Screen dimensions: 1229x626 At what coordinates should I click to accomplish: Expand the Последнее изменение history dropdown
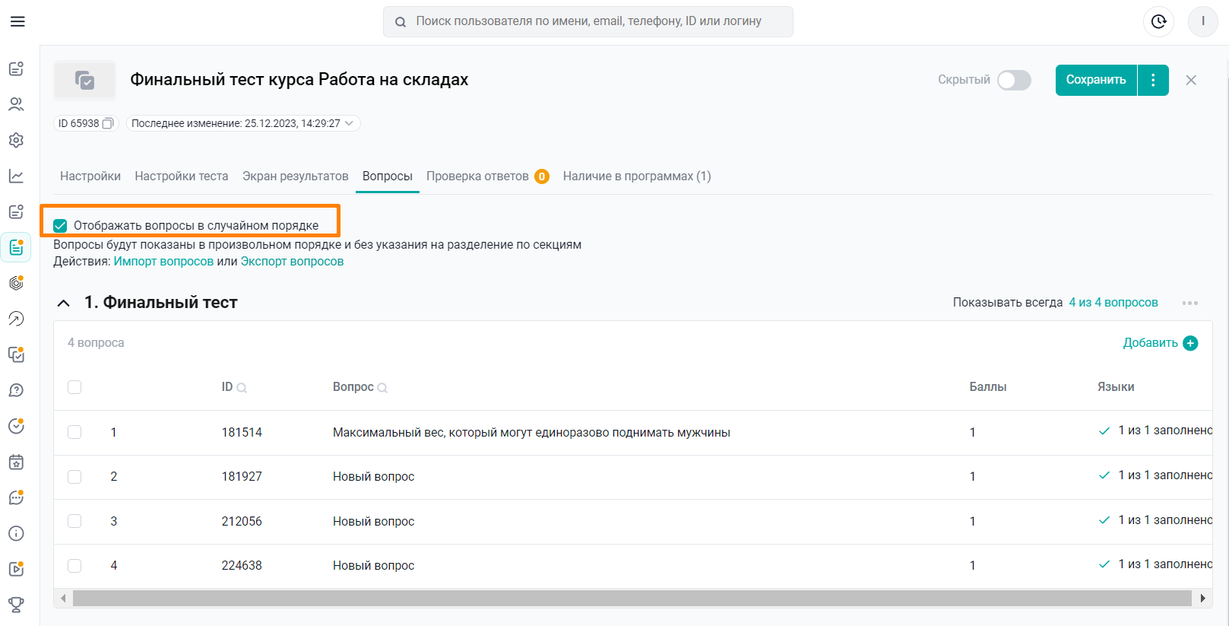[x=243, y=123]
